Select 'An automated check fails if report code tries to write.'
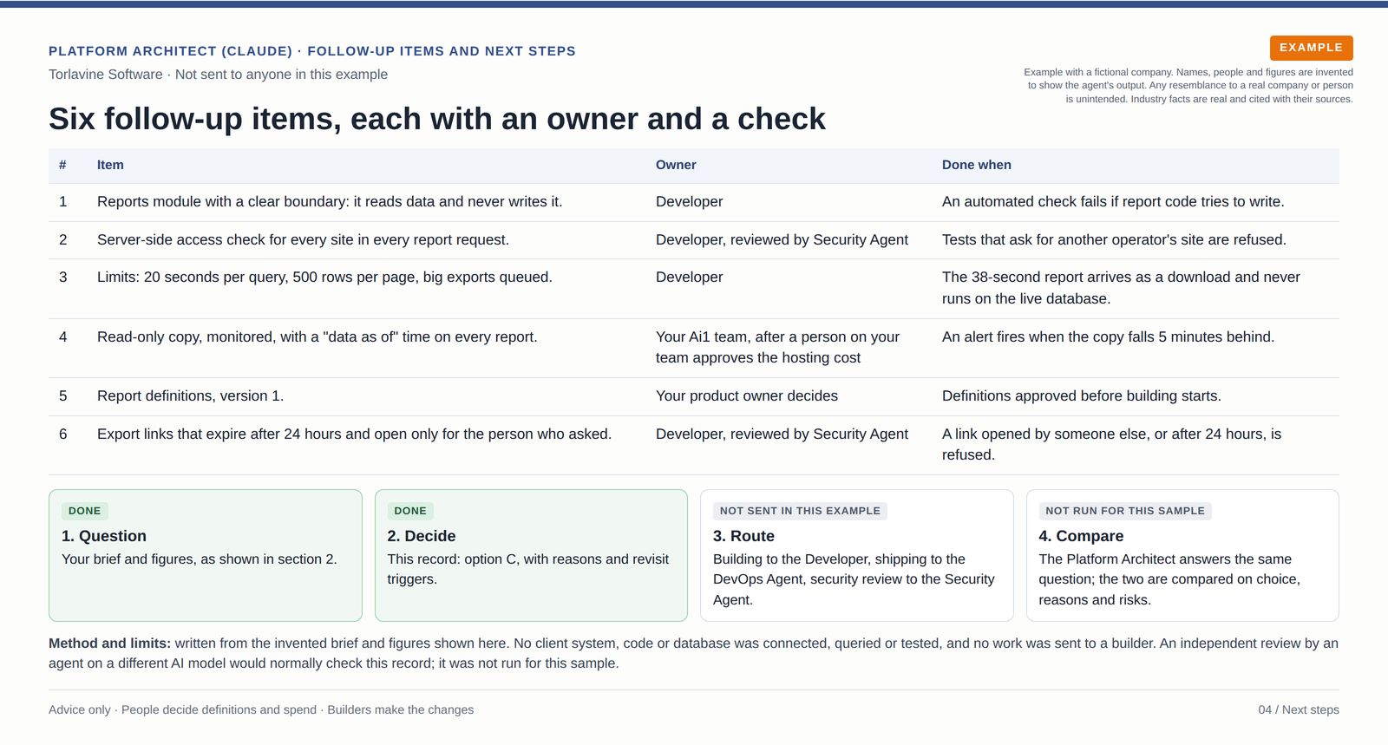Viewport: 1388px width, 745px height. click(x=1113, y=201)
